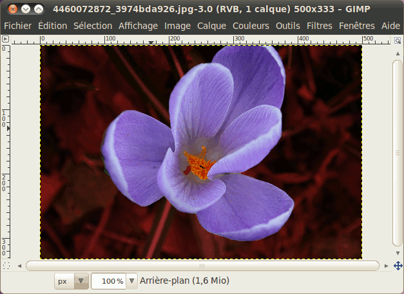Click the down arrow of vertical scrollbar

point(398,253)
